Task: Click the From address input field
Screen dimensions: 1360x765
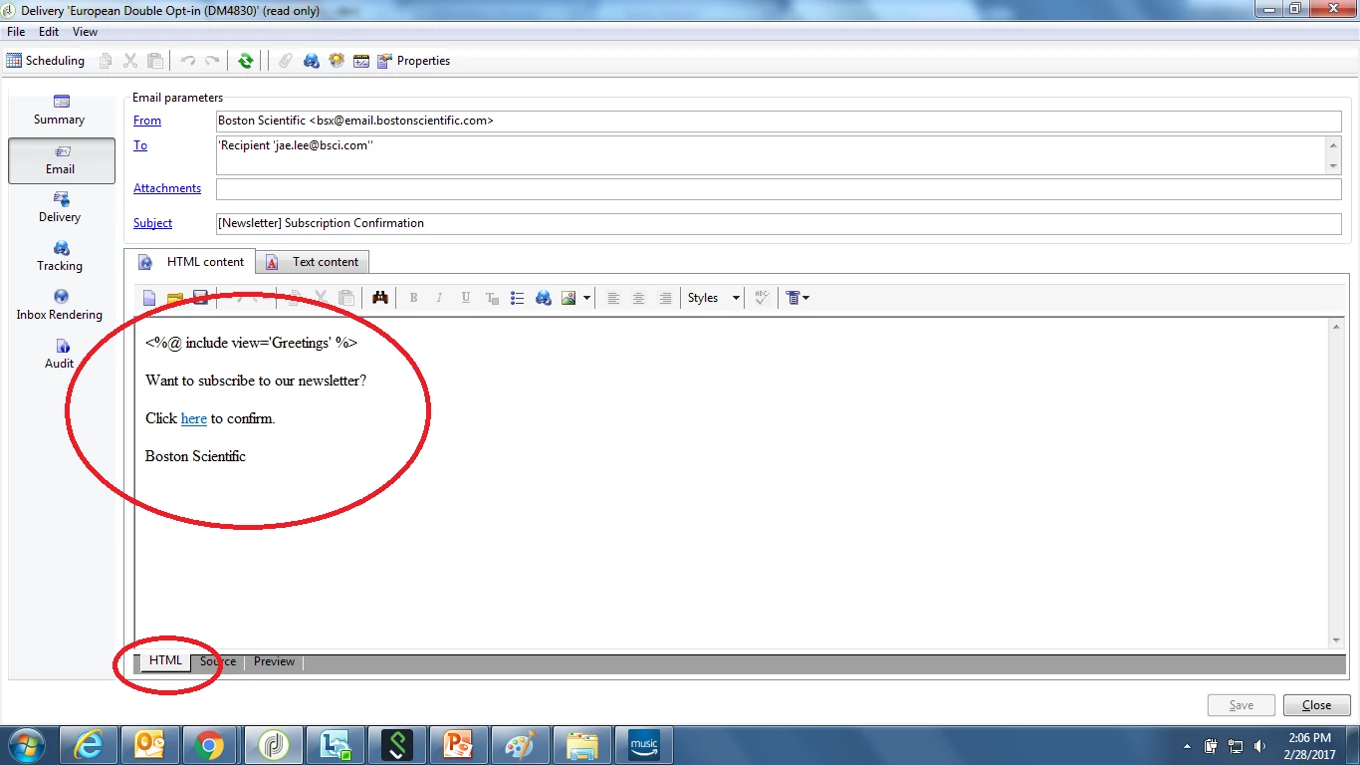Action: 779,121
